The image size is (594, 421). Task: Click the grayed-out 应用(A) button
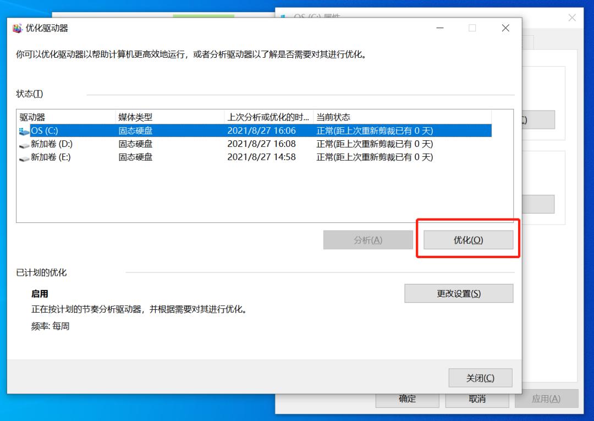547,400
